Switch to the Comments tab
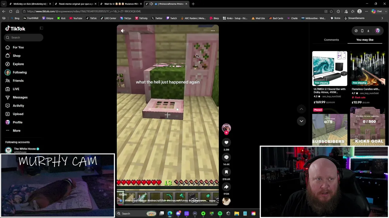This screenshot has width=389, height=218. 331,40
